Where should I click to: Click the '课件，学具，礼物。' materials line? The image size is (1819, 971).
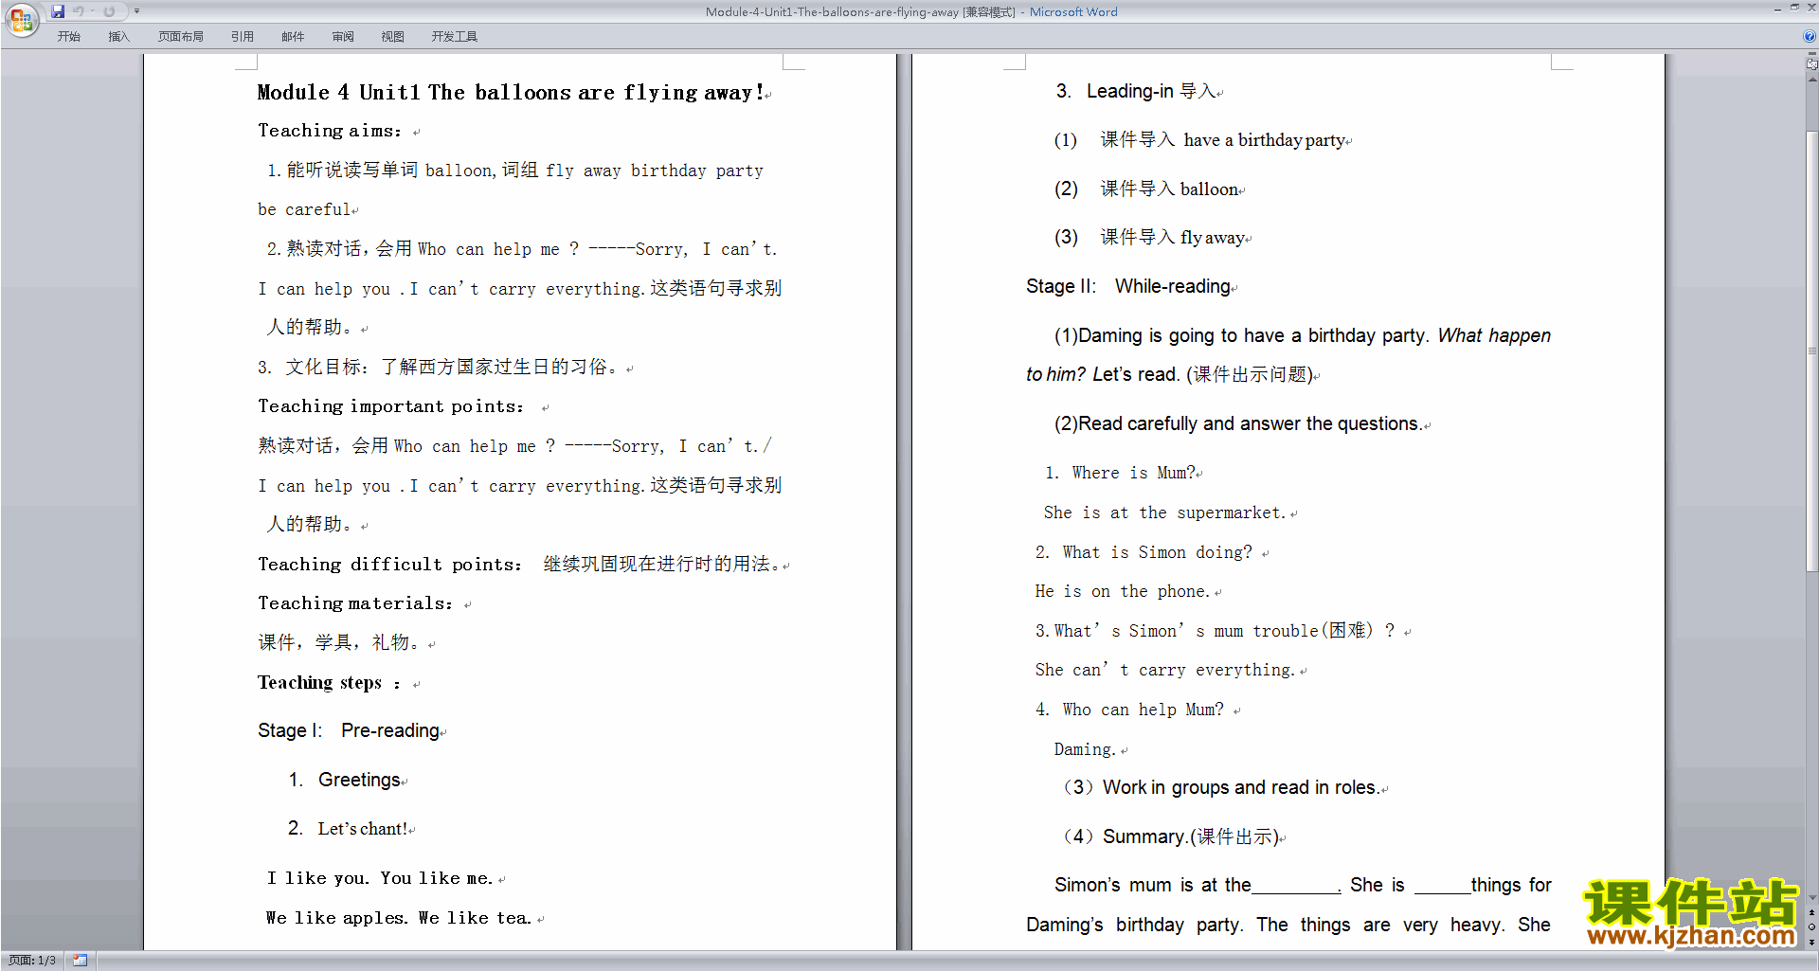coord(341,643)
